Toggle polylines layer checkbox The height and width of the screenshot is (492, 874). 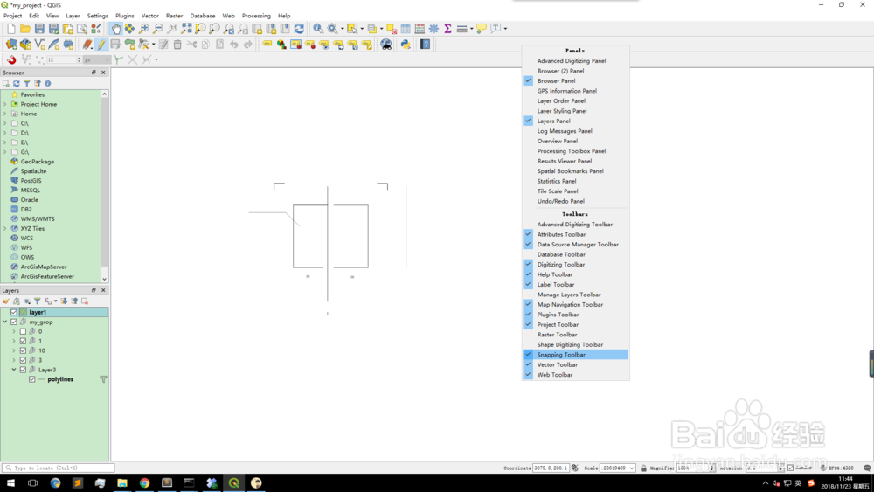point(31,379)
